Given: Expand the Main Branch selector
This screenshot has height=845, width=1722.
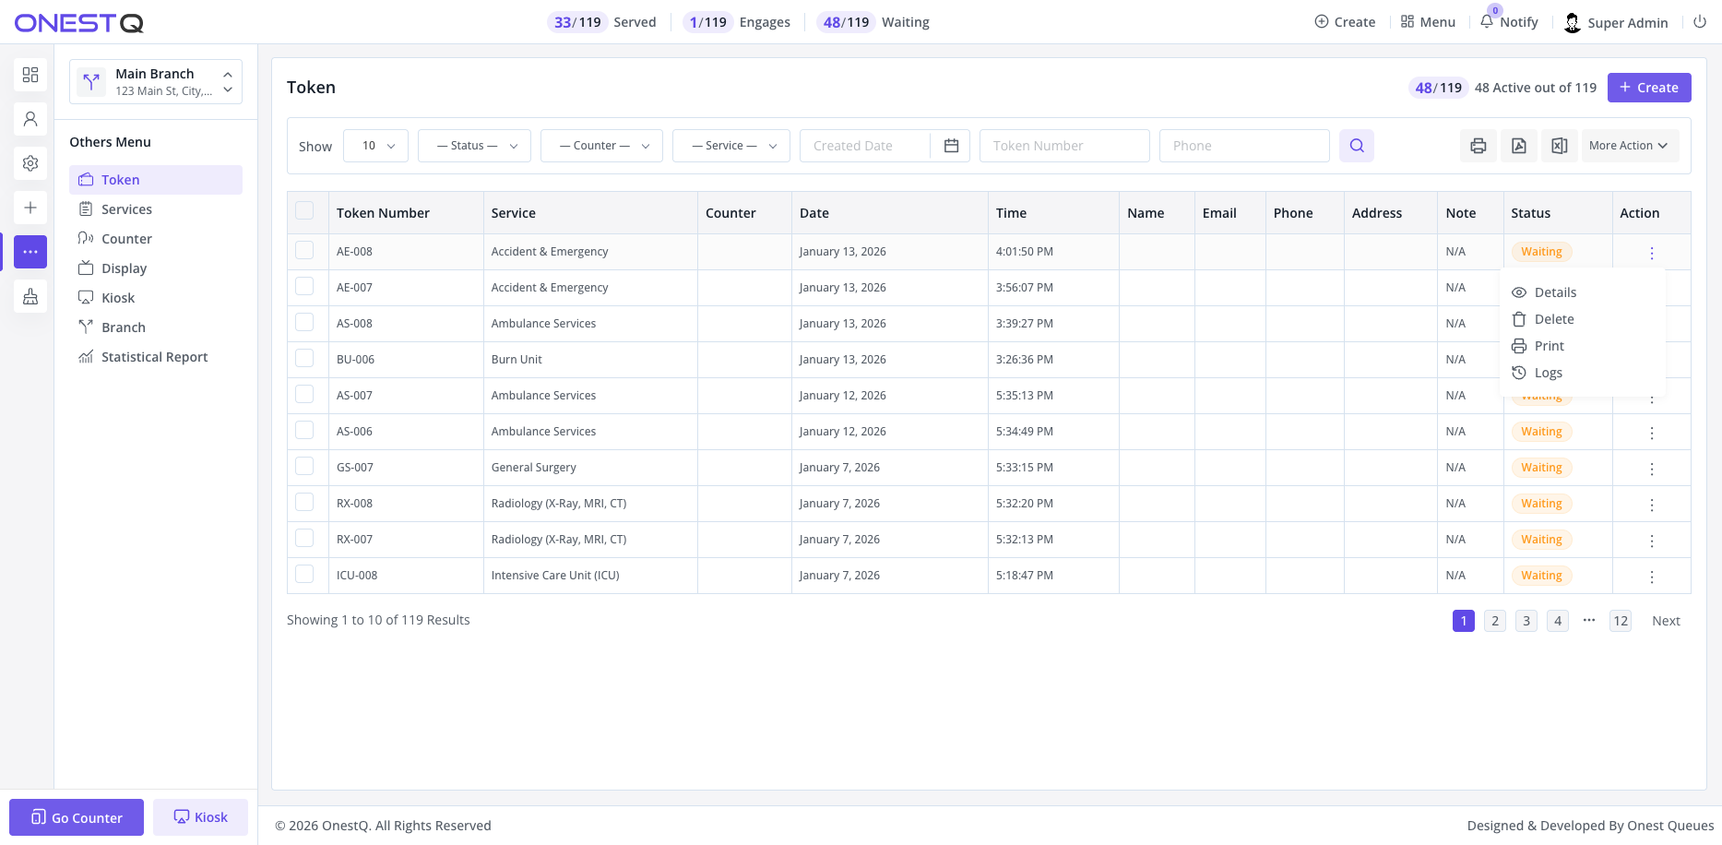Looking at the screenshot, I should click(156, 82).
